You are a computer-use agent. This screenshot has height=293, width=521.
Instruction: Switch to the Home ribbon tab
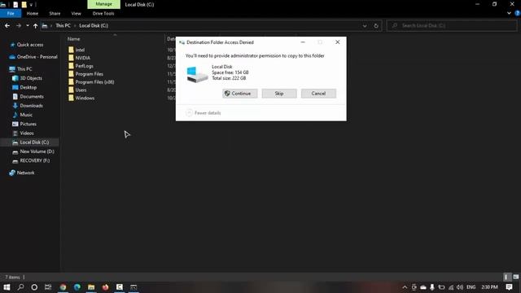[x=33, y=13]
